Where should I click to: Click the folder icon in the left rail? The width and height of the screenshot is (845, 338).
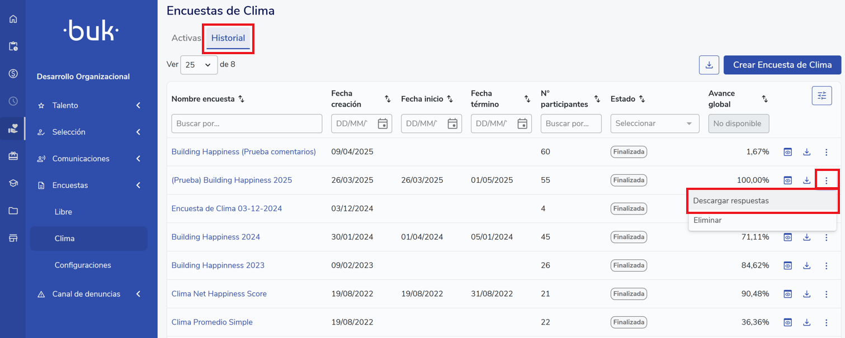click(13, 211)
